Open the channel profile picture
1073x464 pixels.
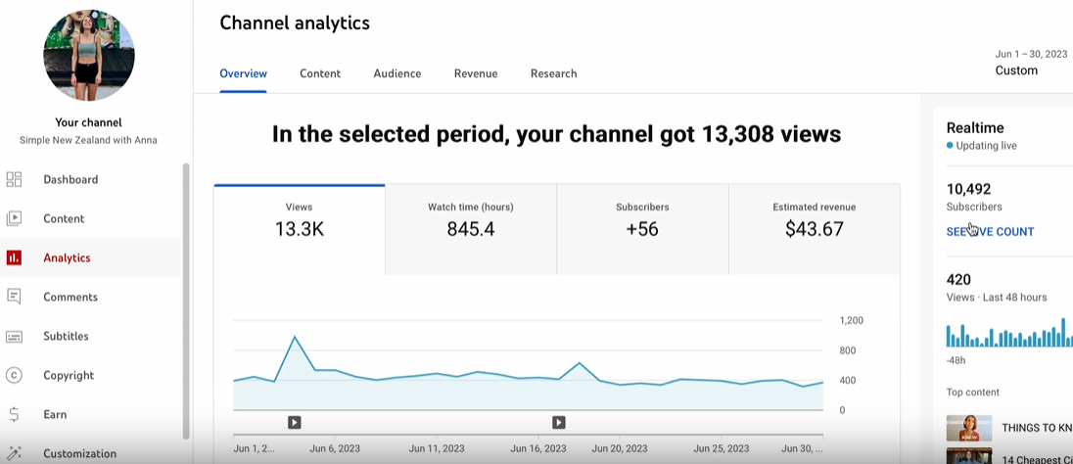(89, 56)
